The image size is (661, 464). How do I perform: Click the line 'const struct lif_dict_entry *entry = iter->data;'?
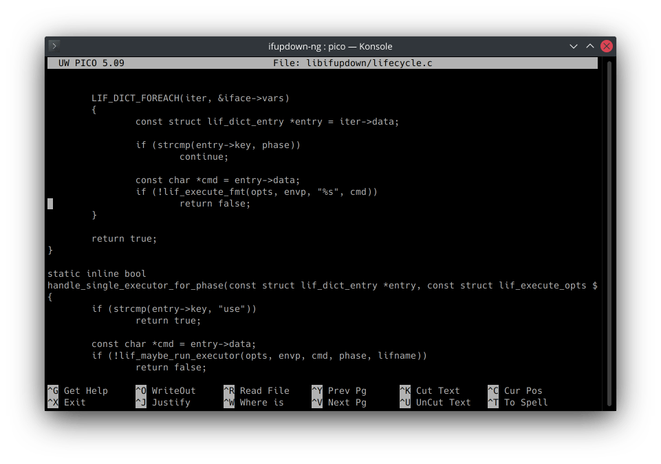(267, 121)
